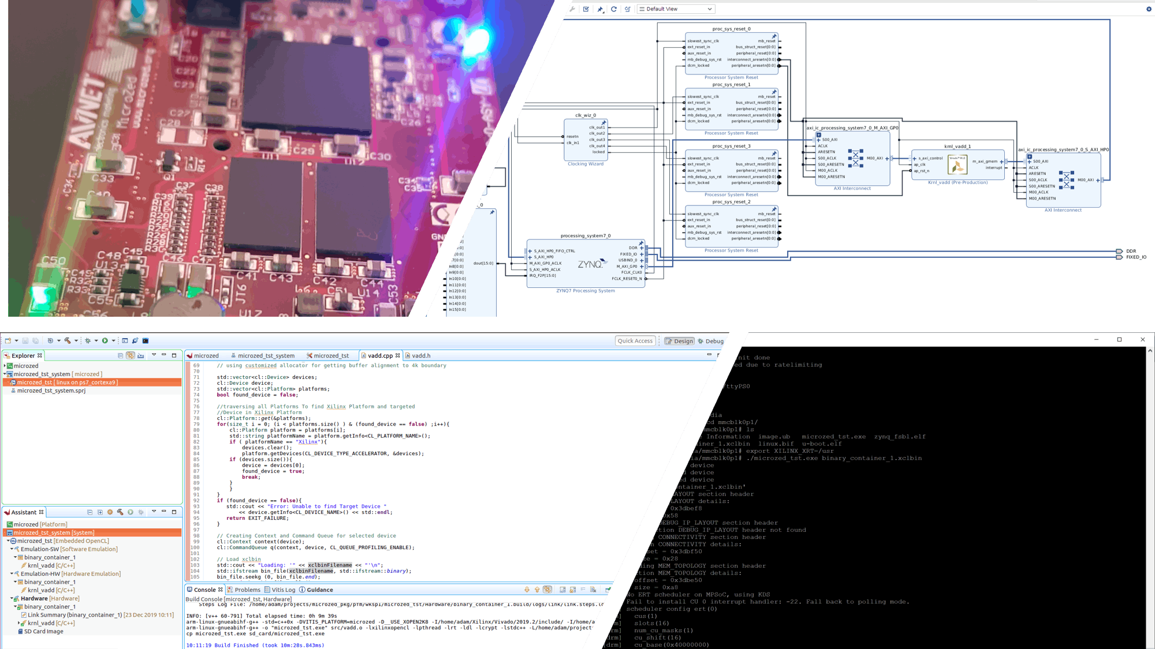The height and width of the screenshot is (649, 1155).
Task: Pin the proc_sys_reset_0 block
Action: pos(774,36)
